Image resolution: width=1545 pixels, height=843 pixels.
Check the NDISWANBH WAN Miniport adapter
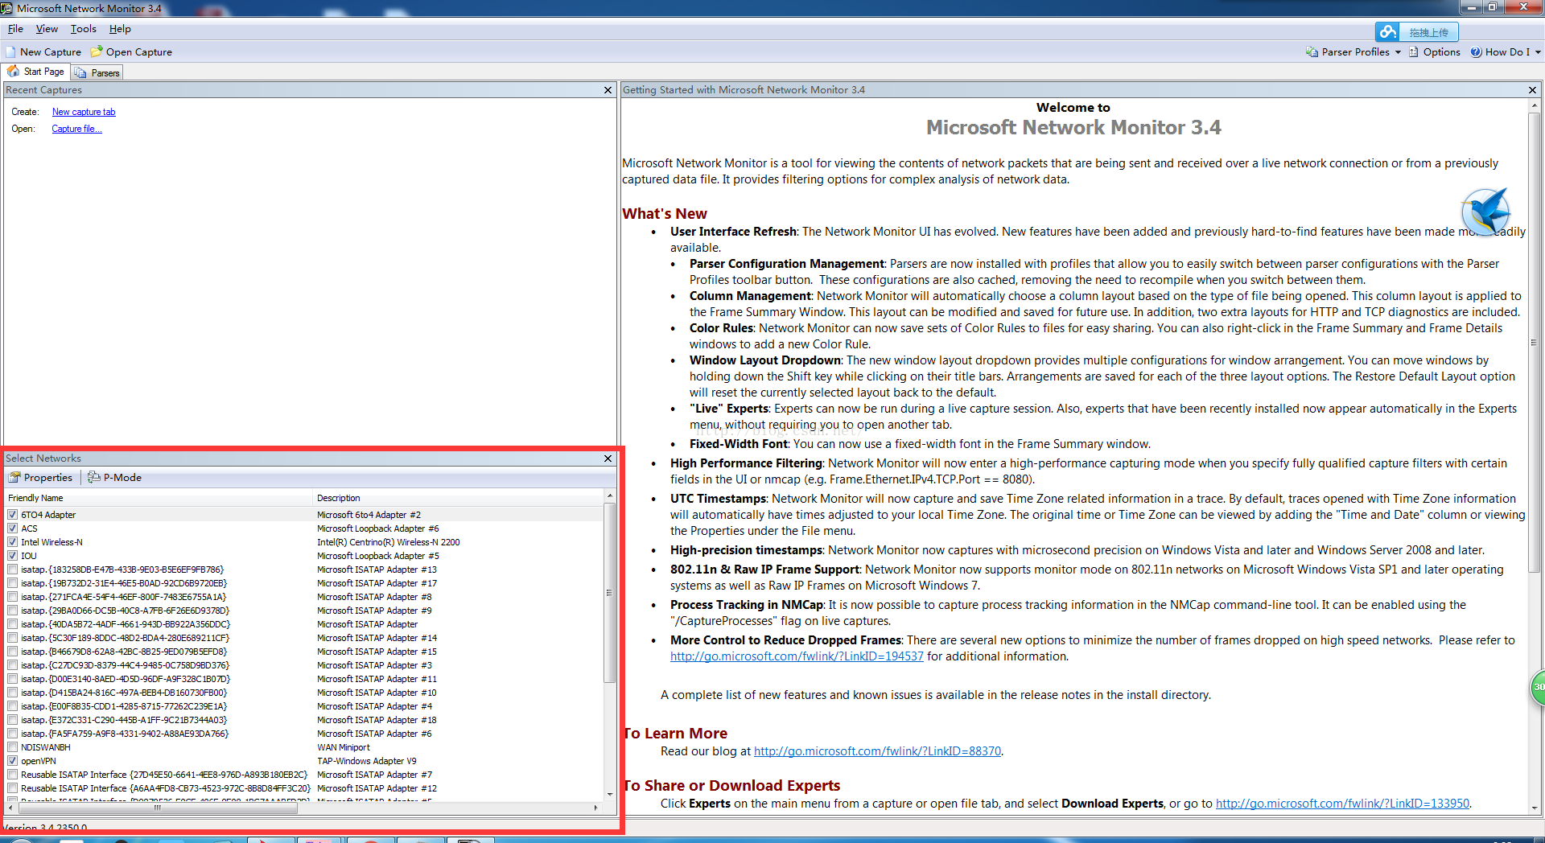click(13, 747)
